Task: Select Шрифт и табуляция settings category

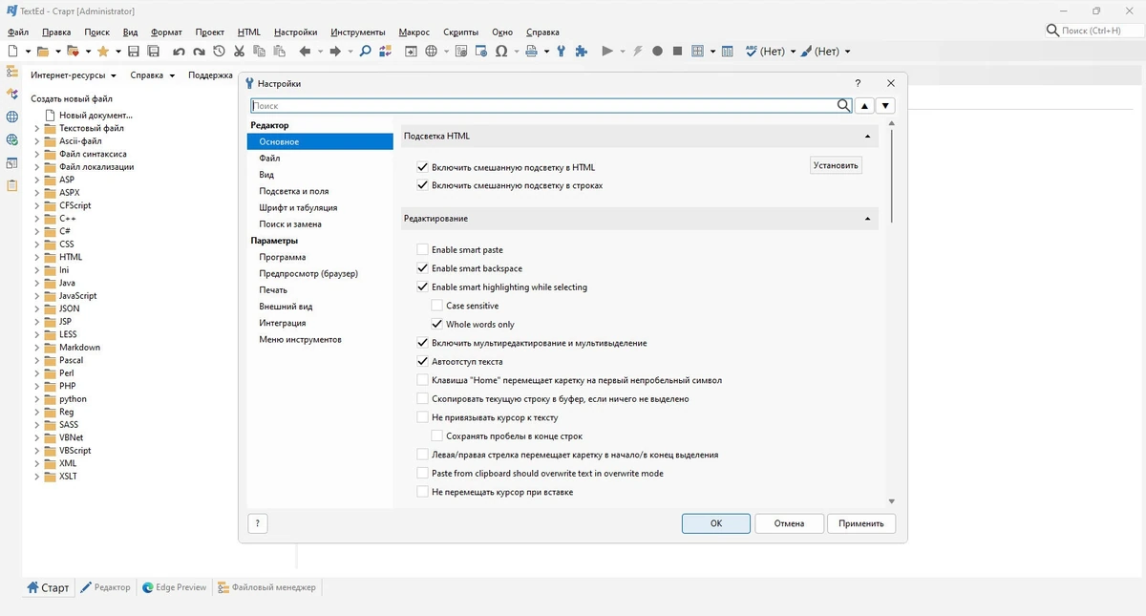Action: (298, 207)
